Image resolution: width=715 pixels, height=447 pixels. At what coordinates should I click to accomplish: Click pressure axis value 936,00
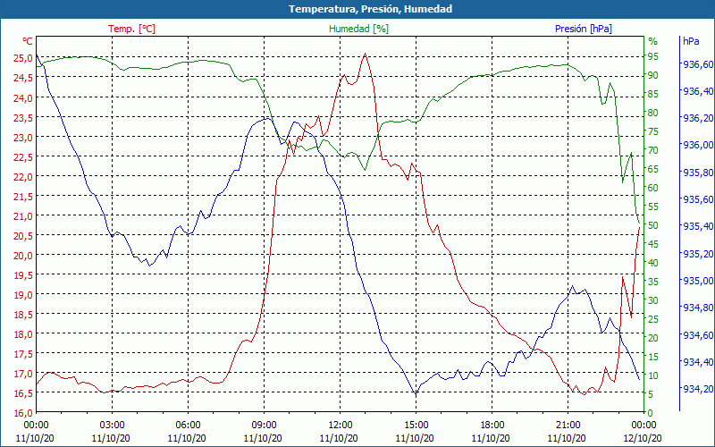[x=697, y=145]
